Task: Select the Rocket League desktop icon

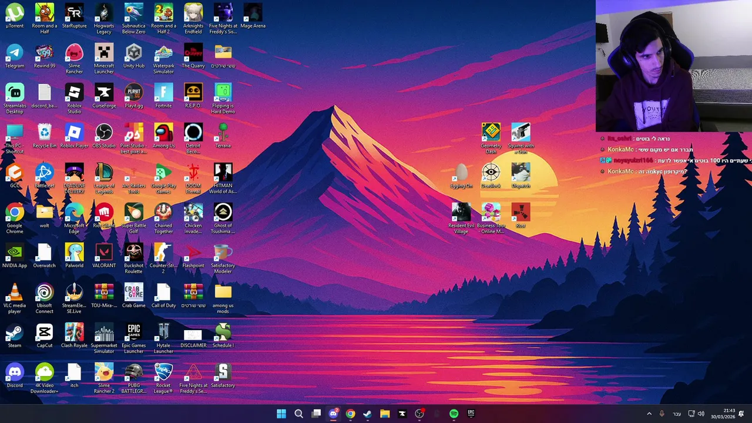Action: pos(163,378)
